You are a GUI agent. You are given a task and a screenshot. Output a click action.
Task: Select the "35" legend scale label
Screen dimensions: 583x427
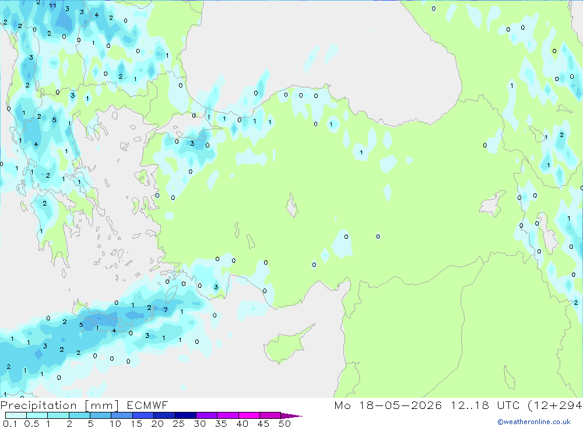[221, 424]
